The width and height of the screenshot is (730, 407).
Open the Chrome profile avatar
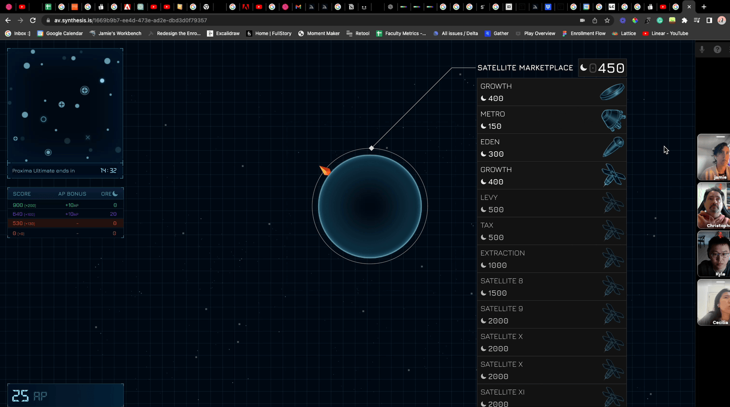[722, 20]
